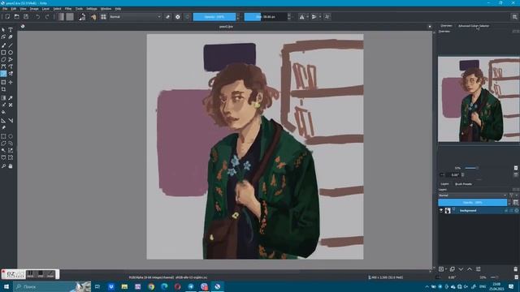The height and width of the screenshot is (292, 520).
Task: Select the Transform tool
Action: 3,82
